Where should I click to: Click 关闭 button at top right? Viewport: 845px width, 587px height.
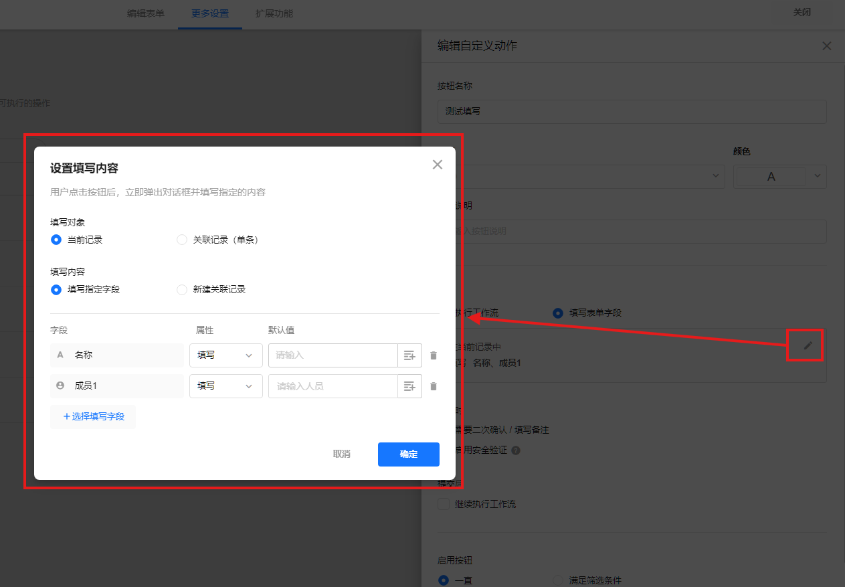(802, 13)
